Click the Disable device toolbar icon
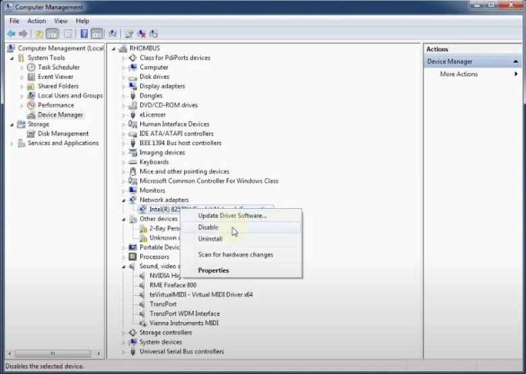Viewport: 526px width, 374px height. pos(153,34)
